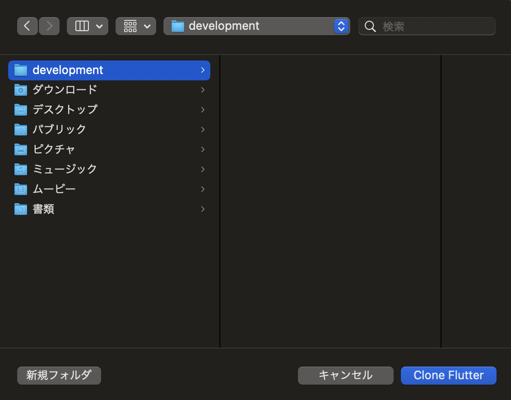Expand the ミュージック folder chevron

tap(203, 169)
